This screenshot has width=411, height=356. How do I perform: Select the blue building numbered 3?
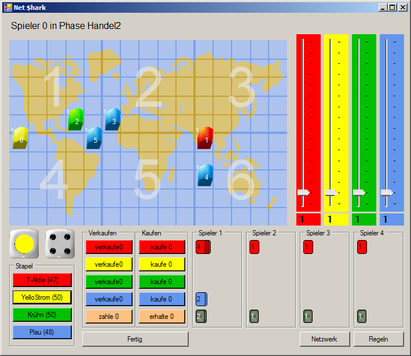click(x=113, y=120)
